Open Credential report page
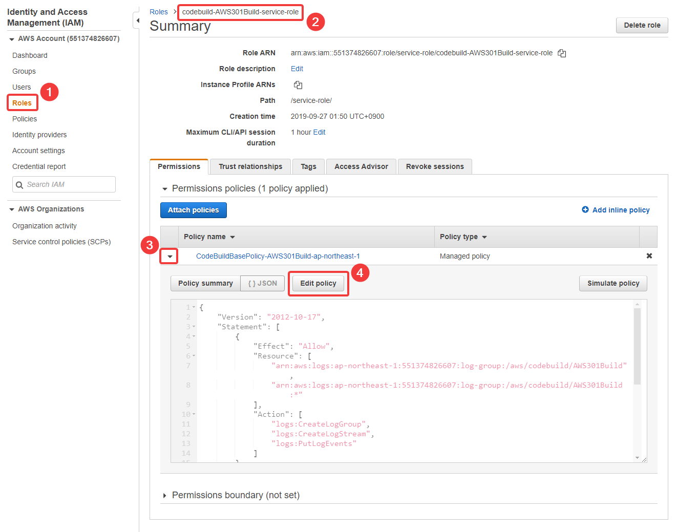The width and height of the screenshot is (677, 532). 39,166
